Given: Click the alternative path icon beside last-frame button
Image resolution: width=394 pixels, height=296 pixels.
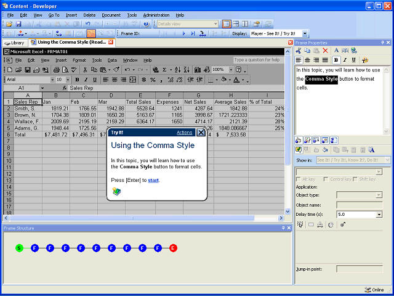Looking at the screenshot, I should (x=203, y=33).
